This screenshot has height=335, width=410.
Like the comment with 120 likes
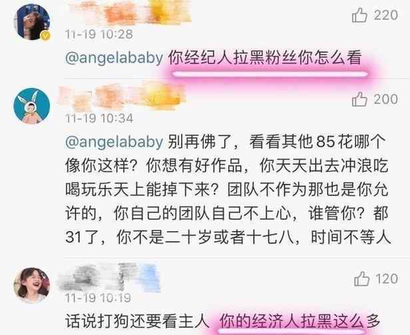[362, 279]
